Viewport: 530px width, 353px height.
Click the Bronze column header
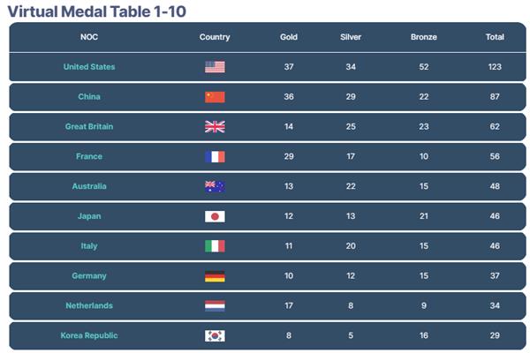[424, 37]
